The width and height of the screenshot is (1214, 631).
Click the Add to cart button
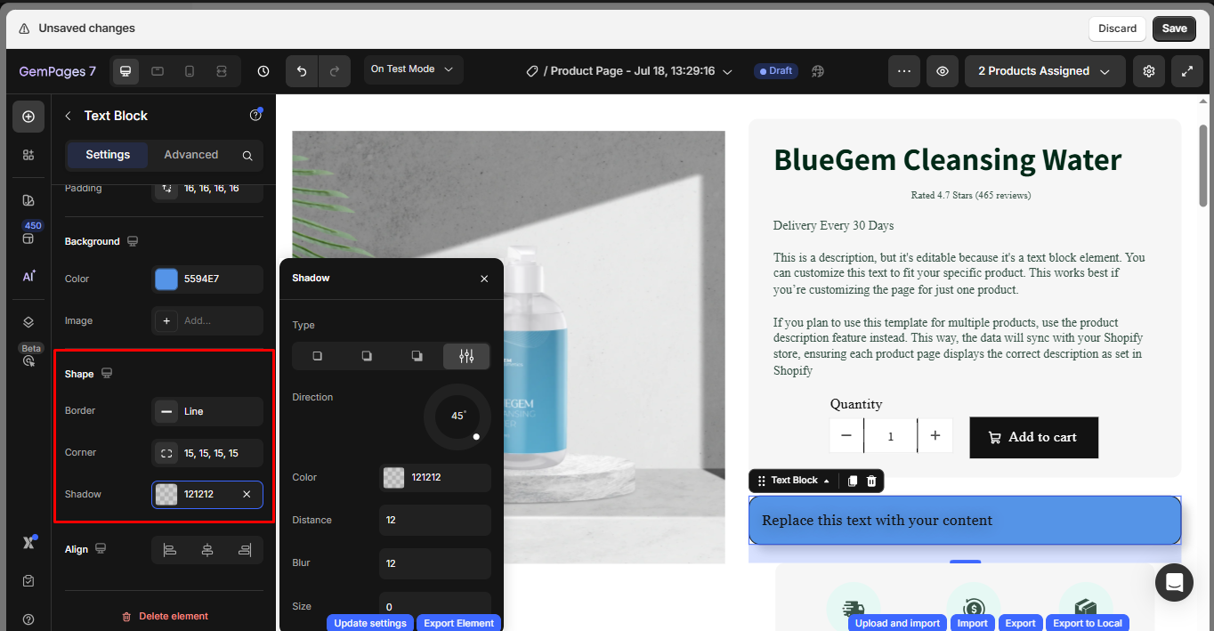1033,437
